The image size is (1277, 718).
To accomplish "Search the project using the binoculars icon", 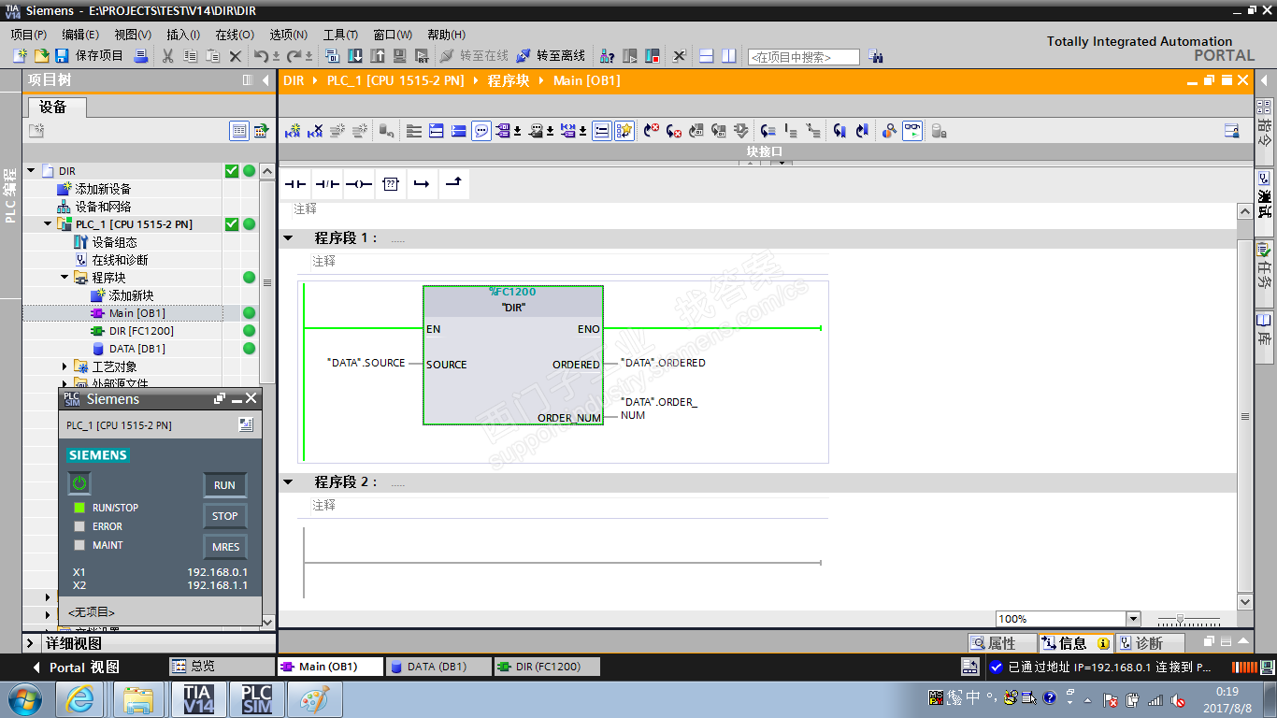I will pos(876,56).
